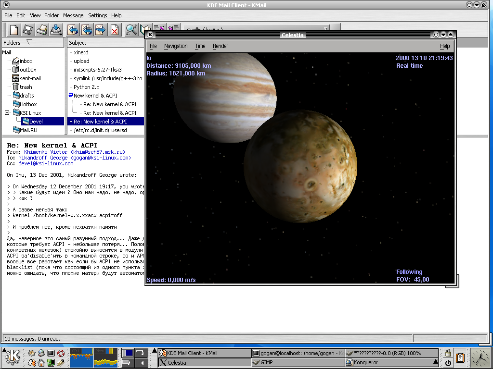Click the Forward message toolbar icon
This screenshot has width=493, height=369.
coord(100,30)
